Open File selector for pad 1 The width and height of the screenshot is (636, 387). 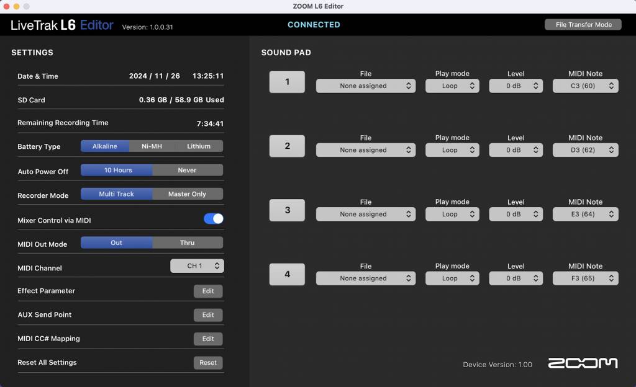(365, 86)
